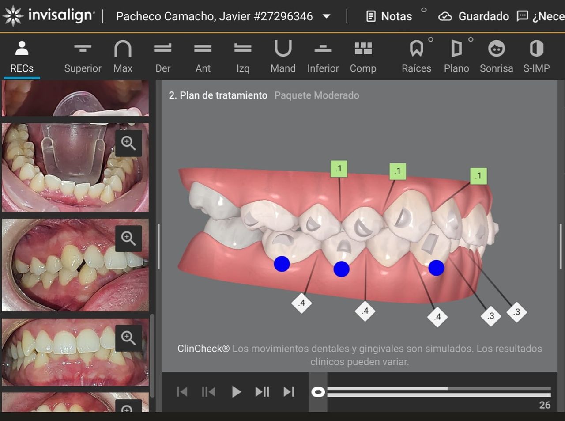Click the Guardado saved status
Screen dimensions: 565x421
(x=473, y=16)
